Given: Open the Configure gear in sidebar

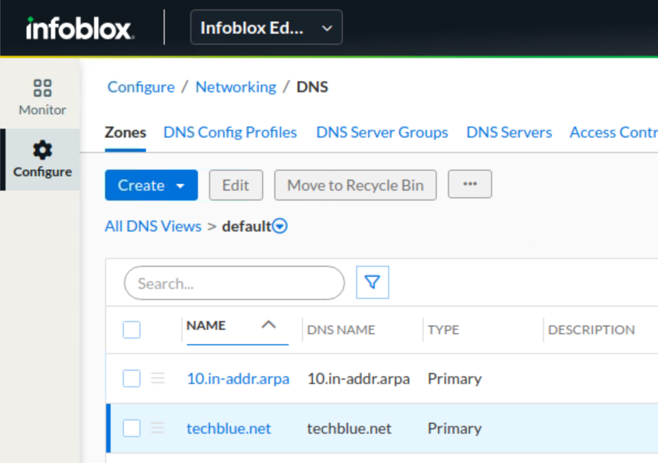Looking at the screenshot, I should pos(42,159).
